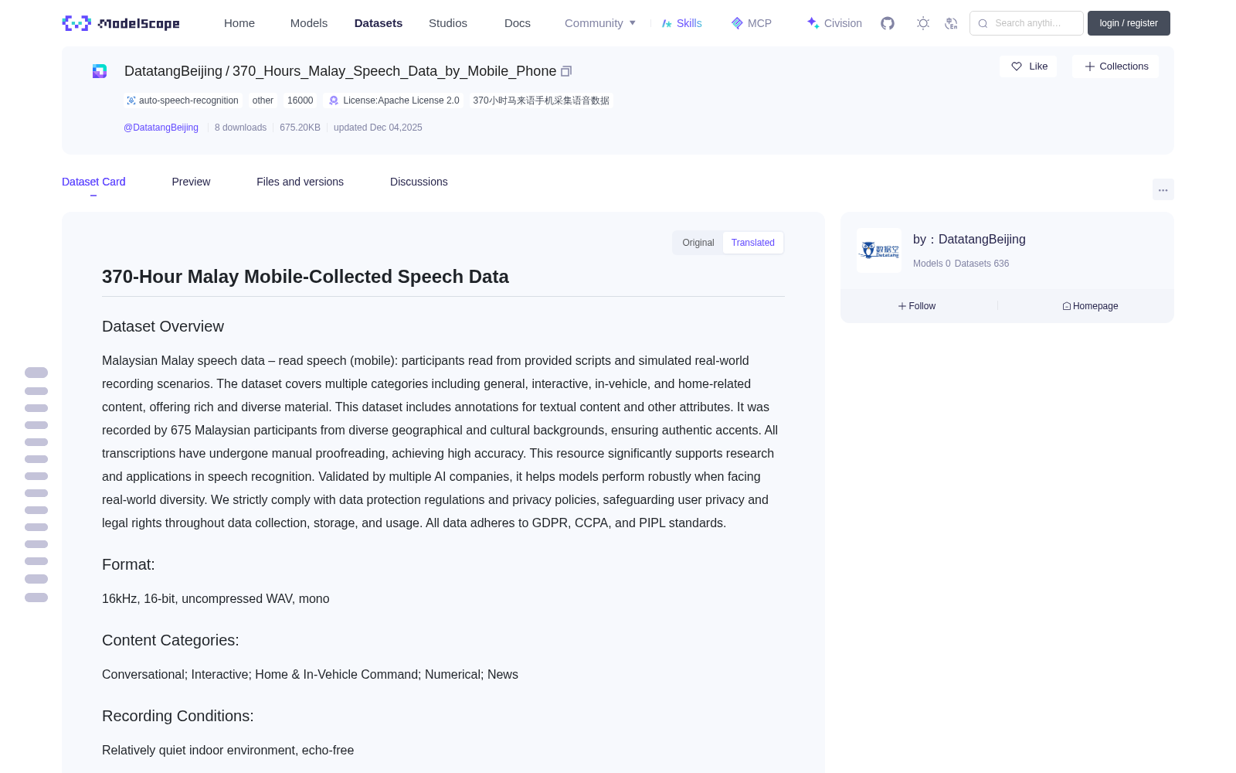Image resolution: width=1236 pixels, height=773 pixels.
Task: Click the 'Recording Conditions:' heading
Action: pyautogui.click(x=178, y=716)
